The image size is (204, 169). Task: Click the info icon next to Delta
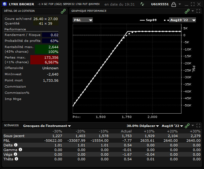tap(16, 145)
